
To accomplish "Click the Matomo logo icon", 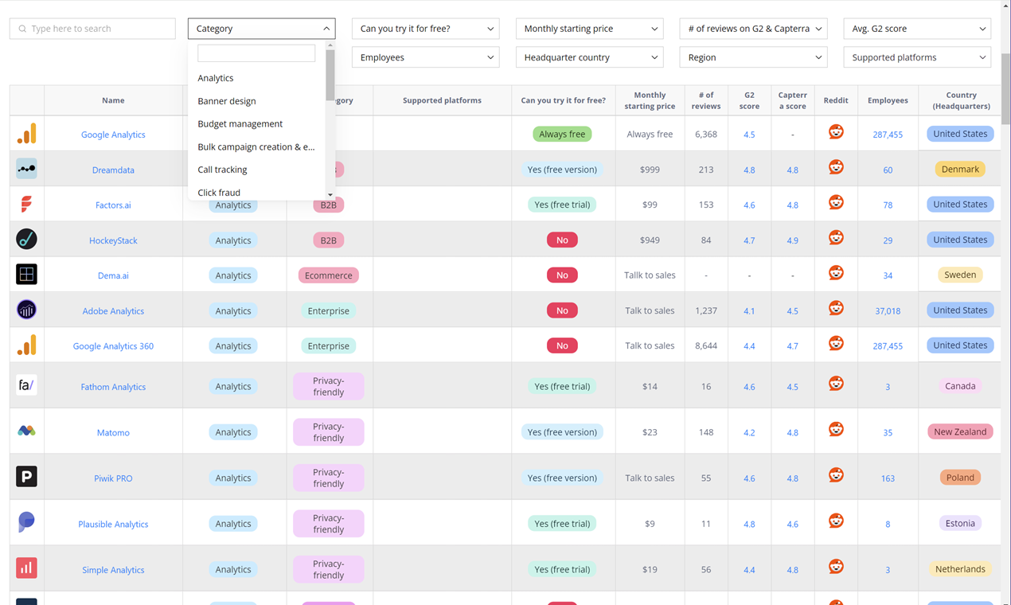I will click(26, 431).
